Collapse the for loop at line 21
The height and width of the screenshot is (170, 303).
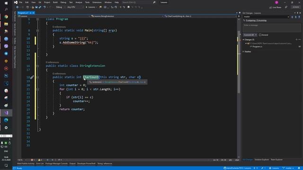tap(37, 89)
